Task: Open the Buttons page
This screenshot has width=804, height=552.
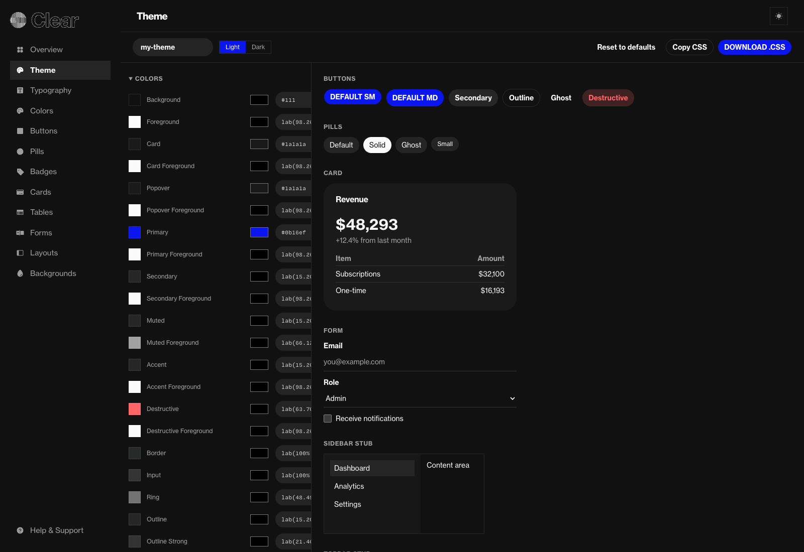Action: tap(60, 131)
